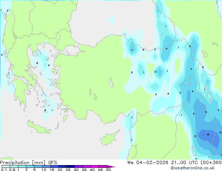222x171 pixels.
Task: Select the 0.5–1 mm legend color box
Action: point(14,166)
